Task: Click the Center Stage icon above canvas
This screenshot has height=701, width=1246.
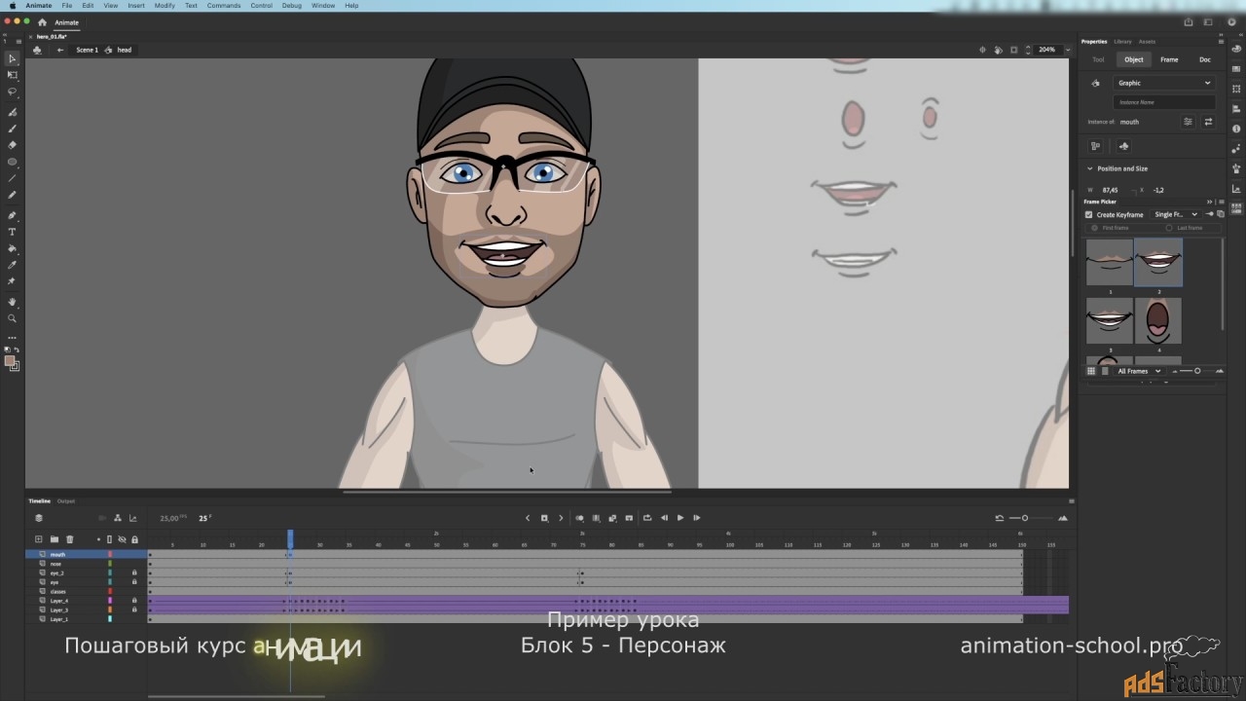Action: 982,50
